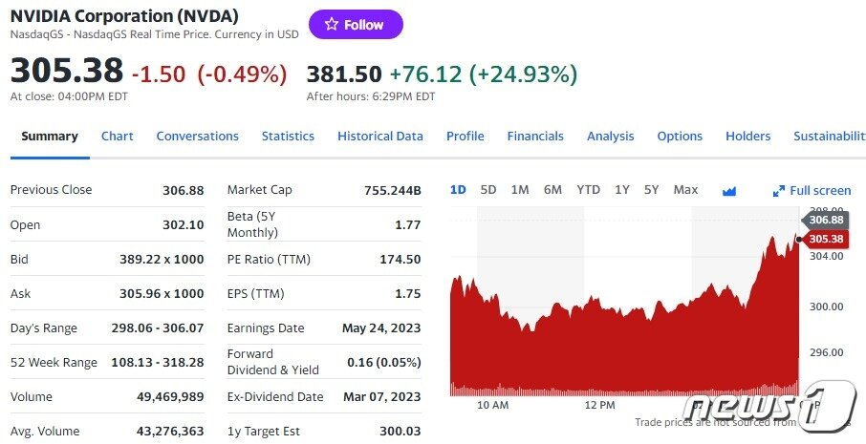
Task: Open the Statistics tab
Action: [288, 137]
